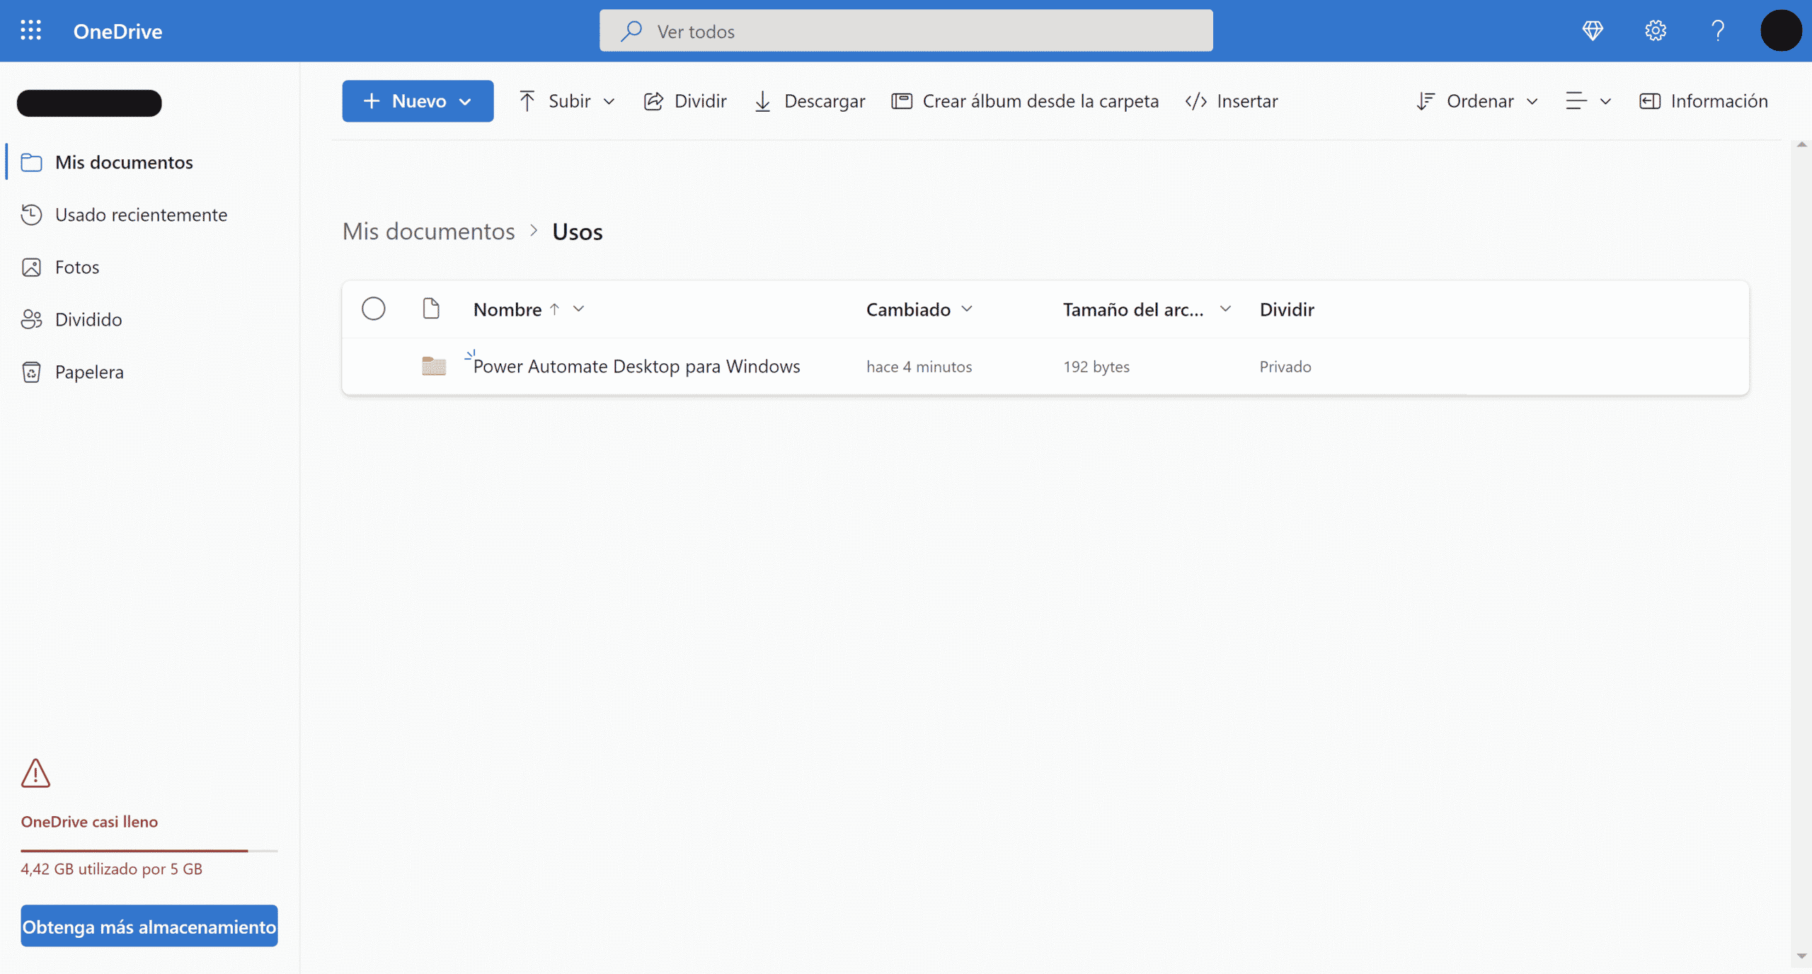1812x974 pixels.
Task: Sort by Nombre column header
Action: coord(508,309)
